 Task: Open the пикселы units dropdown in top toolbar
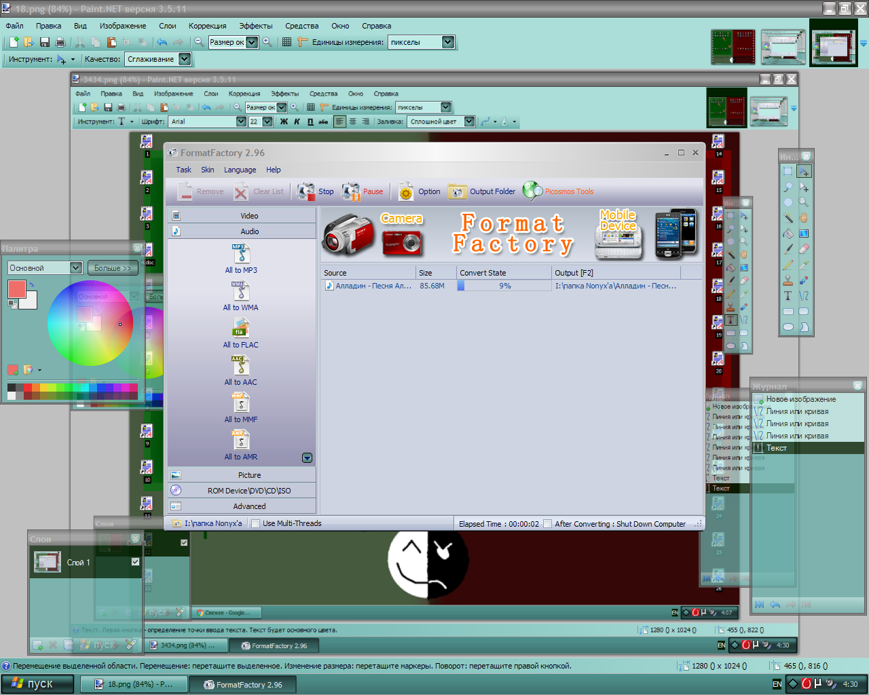coord(448,42)
